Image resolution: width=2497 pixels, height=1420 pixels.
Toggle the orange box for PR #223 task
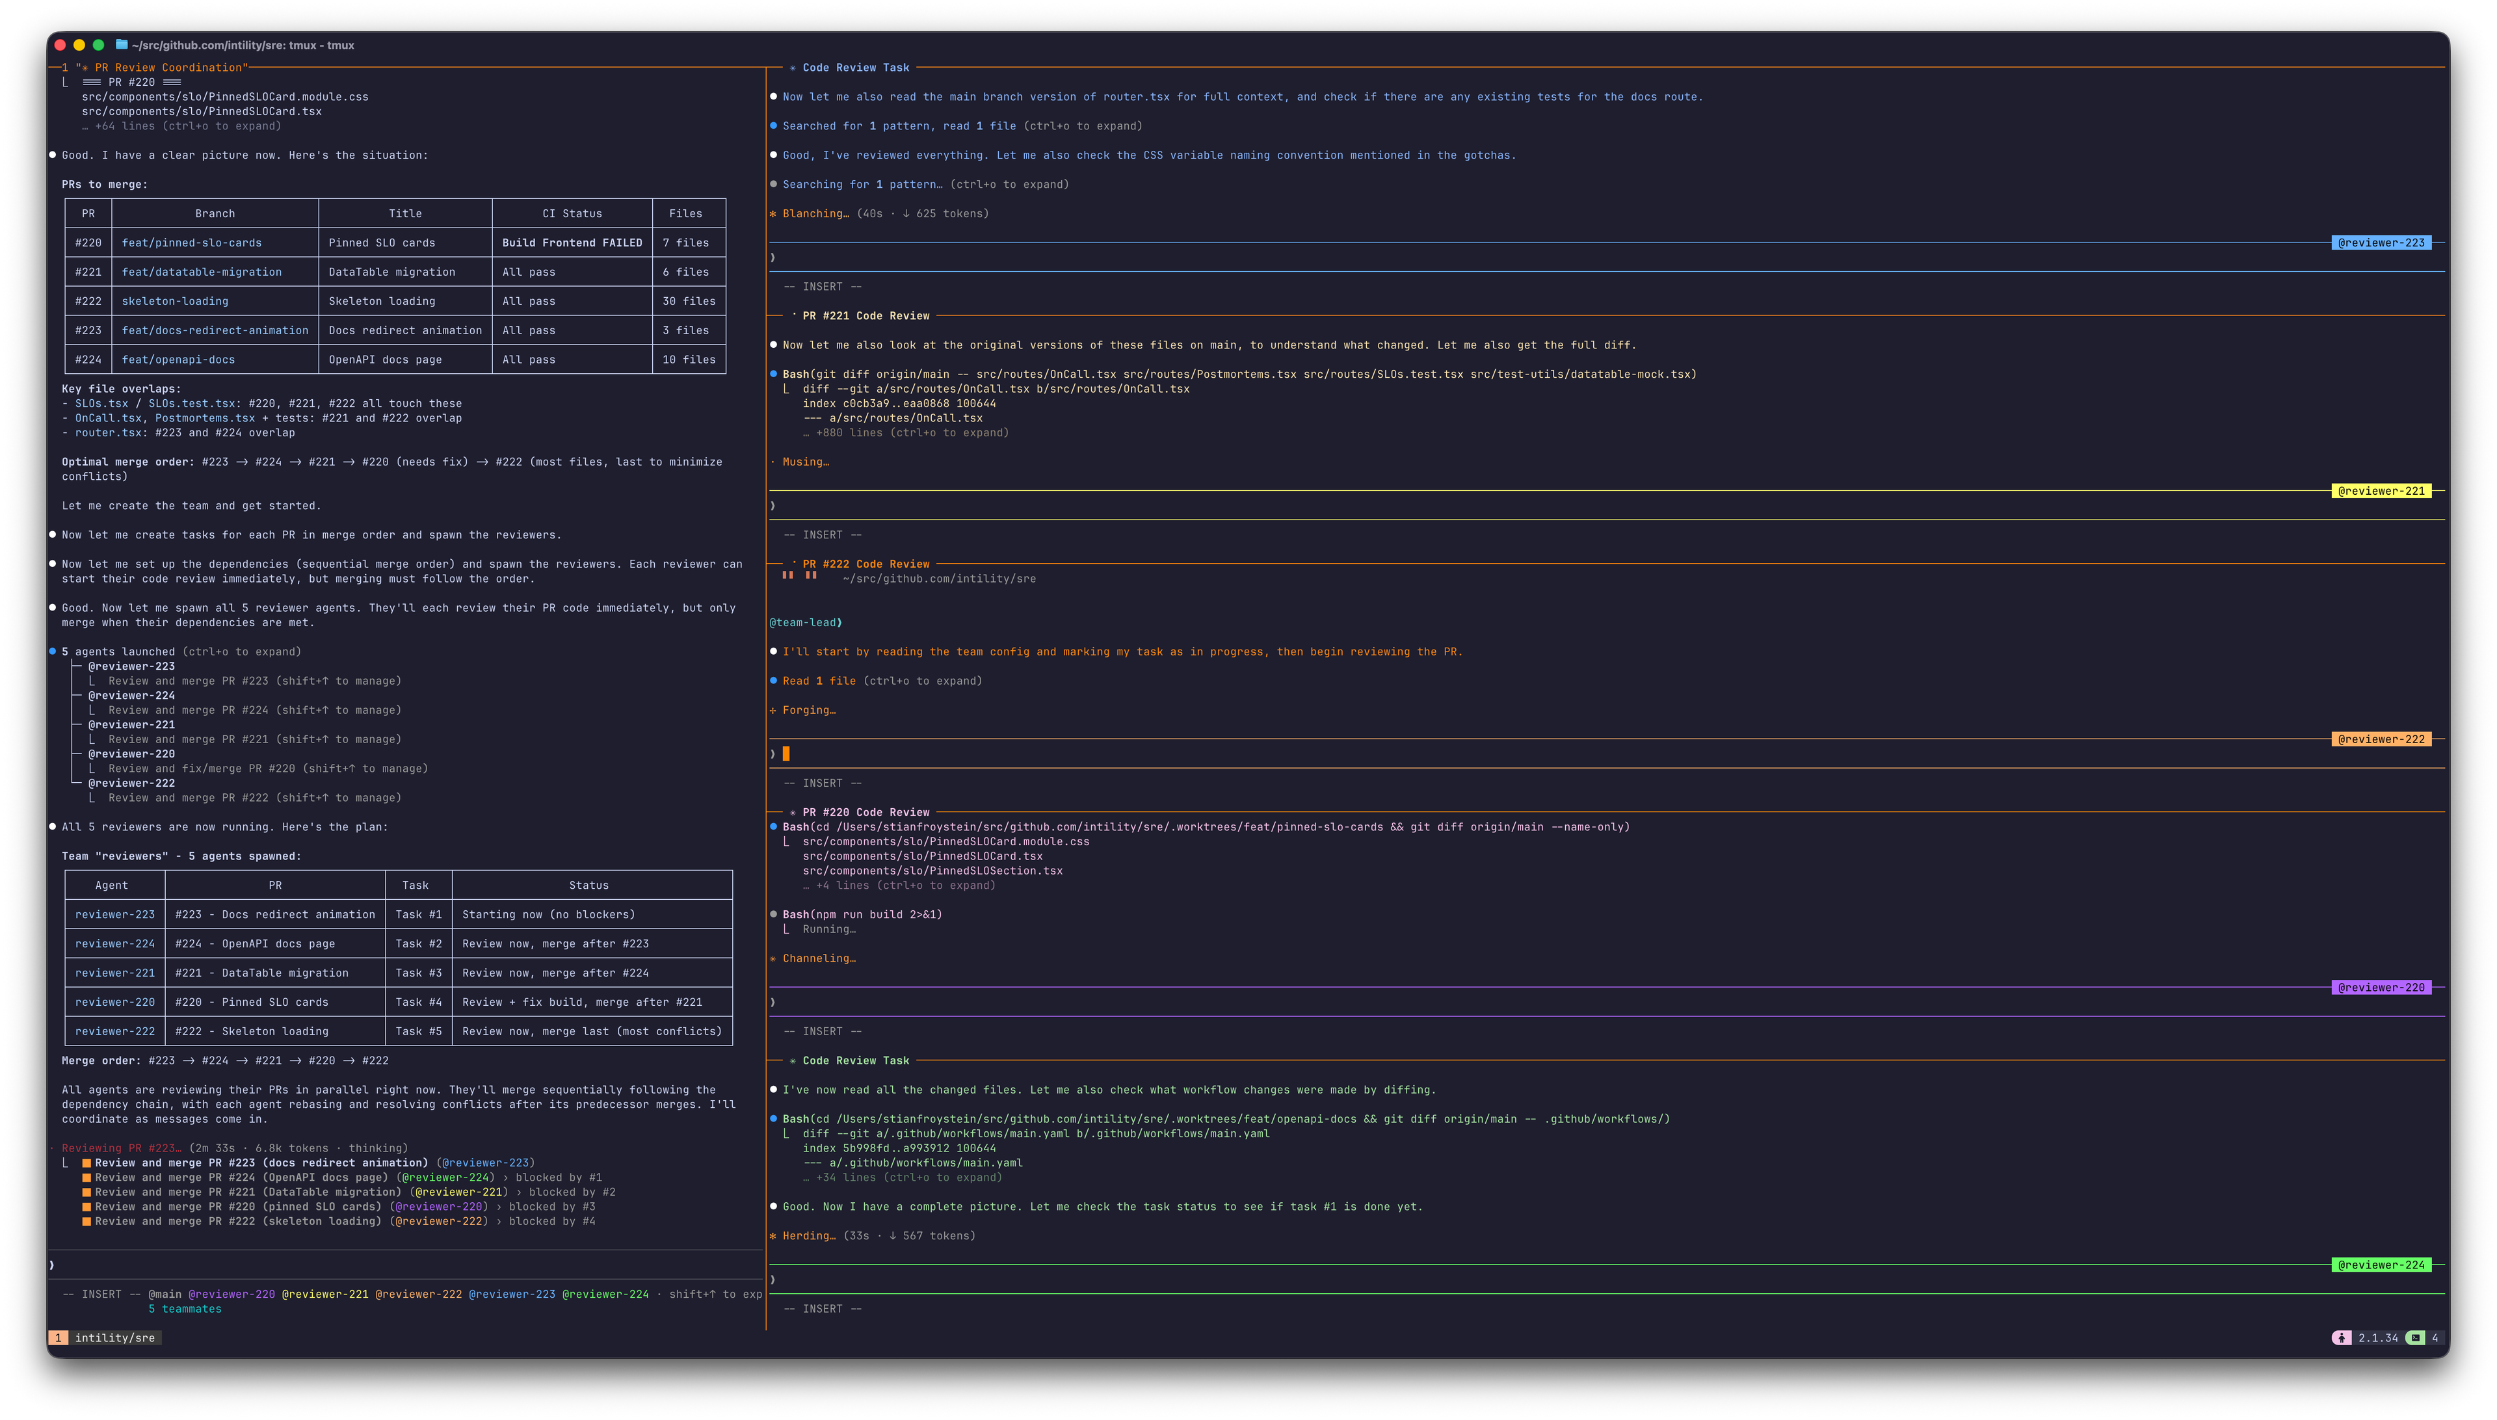[x=87, y=1164]
